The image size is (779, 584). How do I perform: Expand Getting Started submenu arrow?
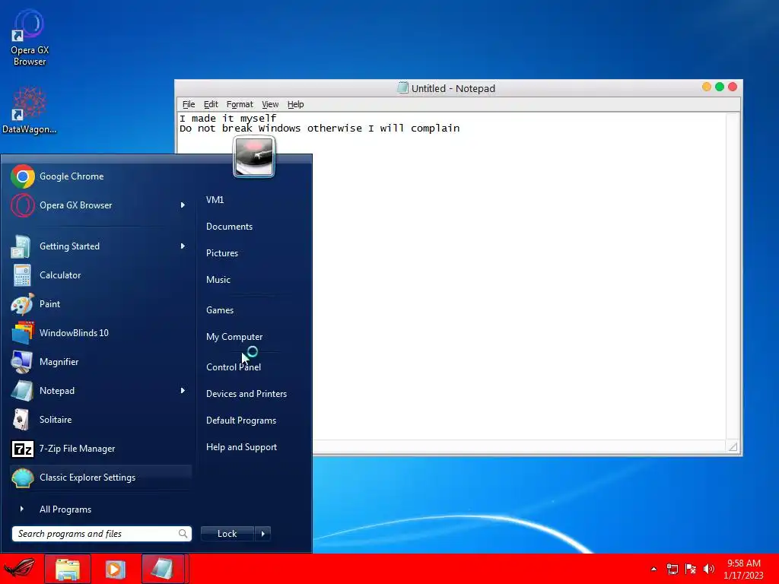click(x=183, y=246)
